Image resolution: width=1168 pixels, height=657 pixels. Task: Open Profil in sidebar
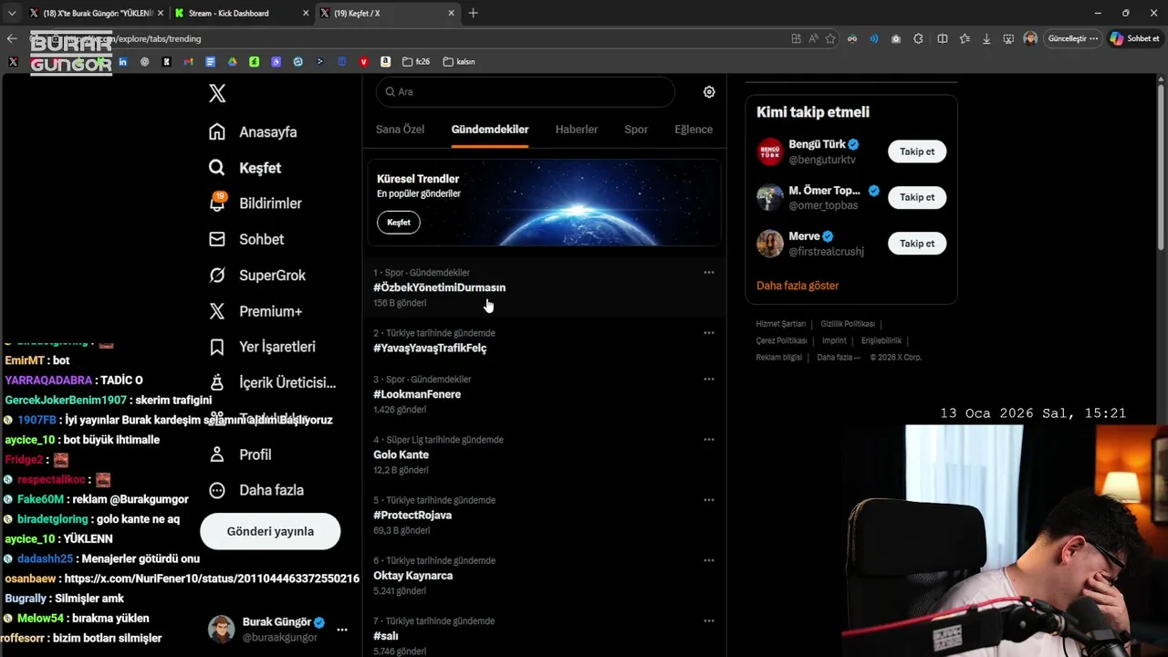point(239,454)
